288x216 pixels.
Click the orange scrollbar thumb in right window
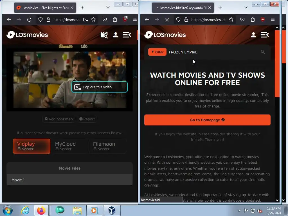[277, 63]
